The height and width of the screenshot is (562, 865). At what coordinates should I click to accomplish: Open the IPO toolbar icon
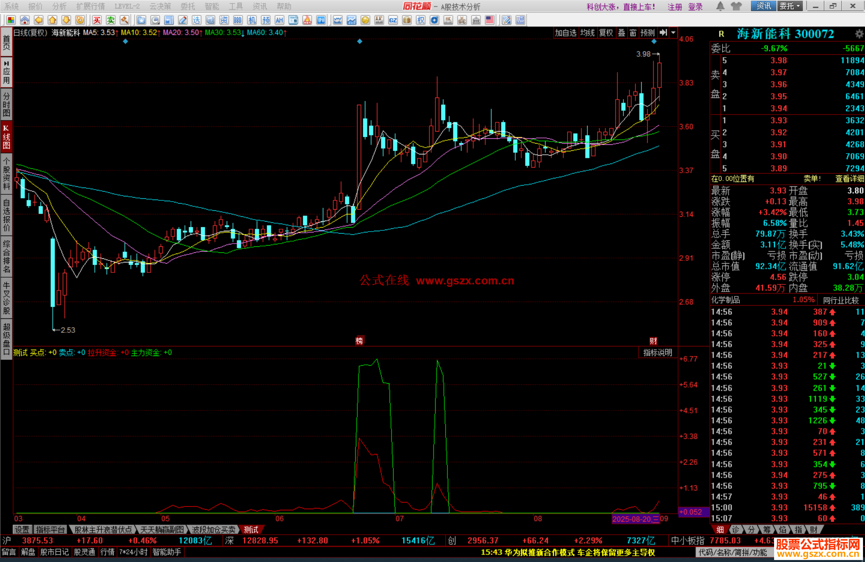click(x=321, y=20)
